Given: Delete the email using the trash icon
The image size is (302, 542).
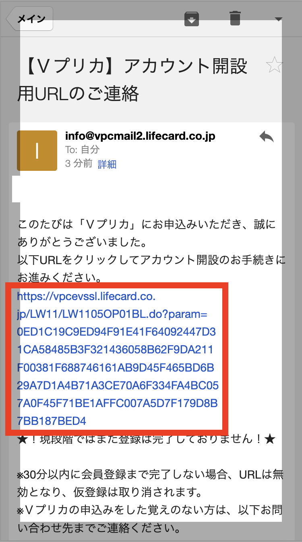Looking at the screenshot, I should click(x=235, y=19).
